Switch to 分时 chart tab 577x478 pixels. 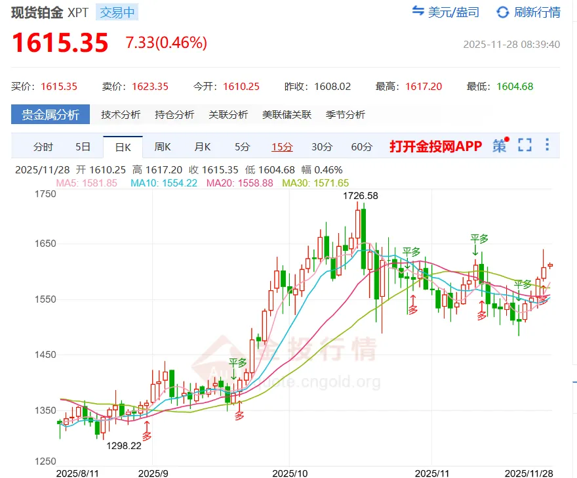pyautogui.click(x=43, y=146)
